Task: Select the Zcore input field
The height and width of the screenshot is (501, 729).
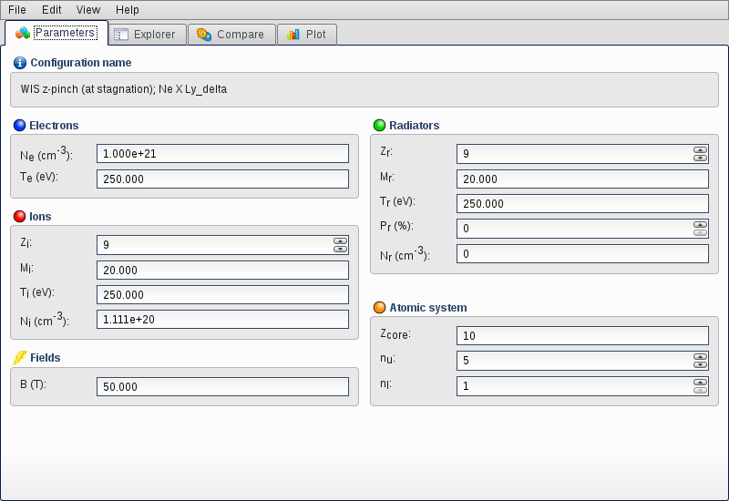Action: click(582, 336)
